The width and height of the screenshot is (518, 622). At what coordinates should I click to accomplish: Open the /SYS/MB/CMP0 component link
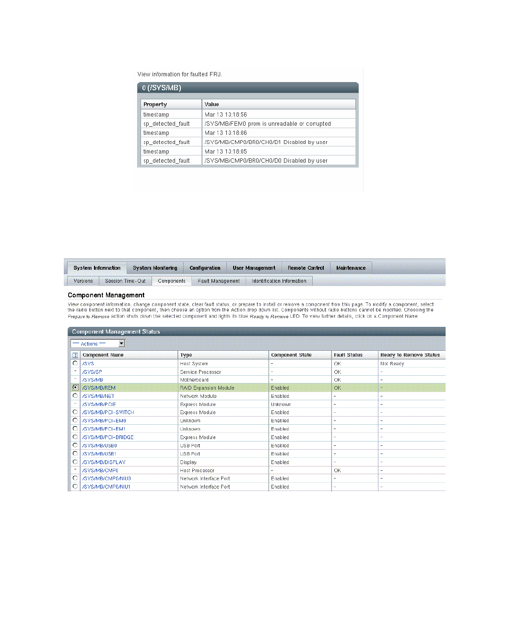click(x=100, y=470)
